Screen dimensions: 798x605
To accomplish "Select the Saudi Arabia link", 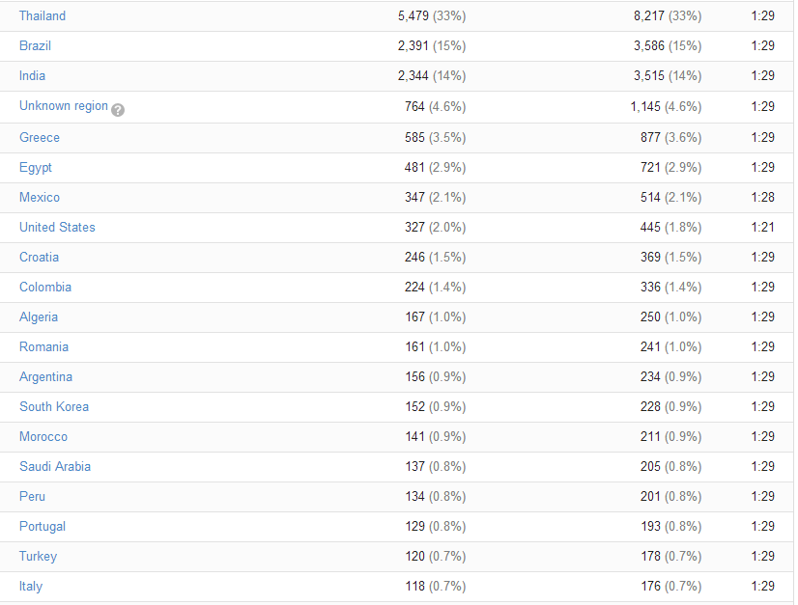I will (55, 467).
